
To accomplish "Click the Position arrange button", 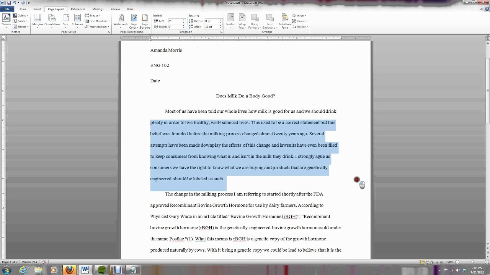I will [231, 21].
